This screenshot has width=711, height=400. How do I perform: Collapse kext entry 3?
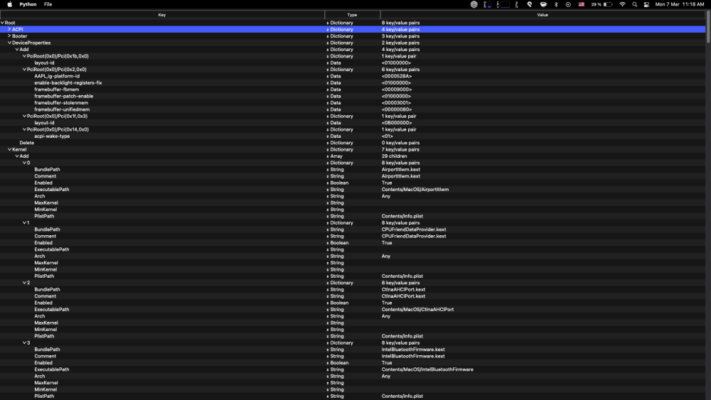click(24, 342)
